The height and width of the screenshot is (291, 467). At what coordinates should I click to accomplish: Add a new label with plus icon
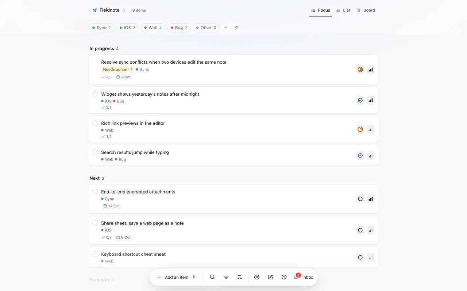click(226, 28)
